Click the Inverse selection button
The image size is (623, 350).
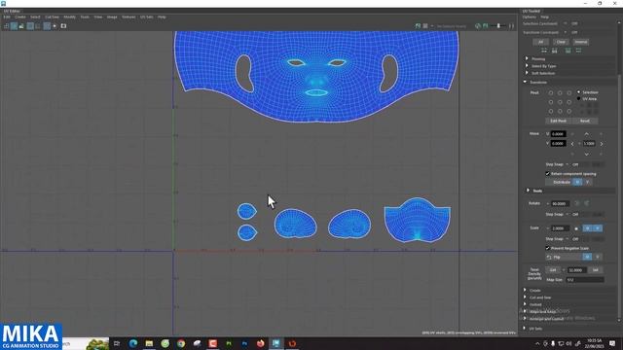(x=580, y=42)
